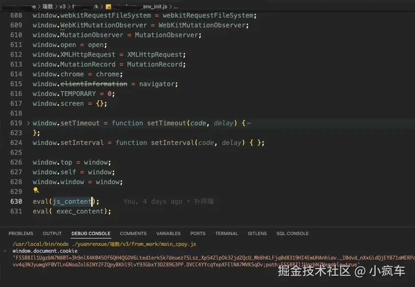Click window.document.cookie console entry
This screenshot has height=287, width=415.
[45, 251]
